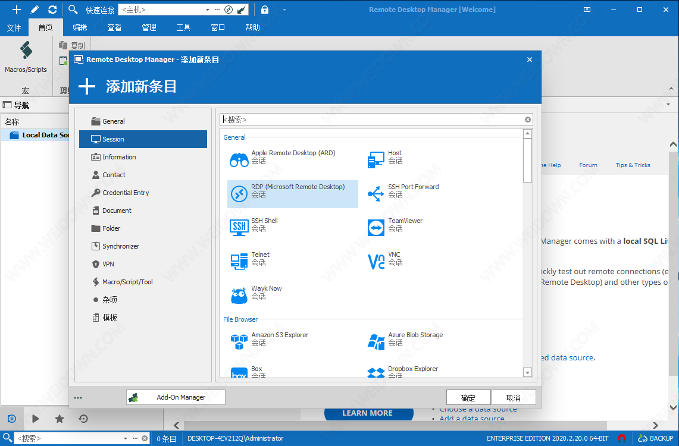The width and height of the screenshot is (679, 446).
Task: Expand the bottom search box dropdown
Action: click(x=126, y=439)
